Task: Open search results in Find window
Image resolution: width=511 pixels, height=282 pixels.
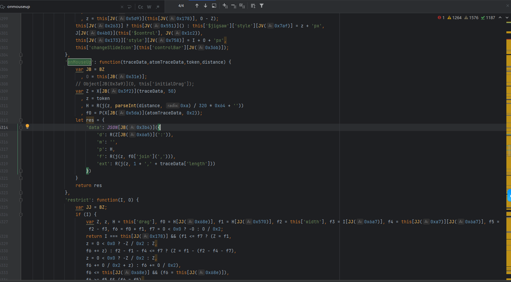Action: click(x=214, y=6)
